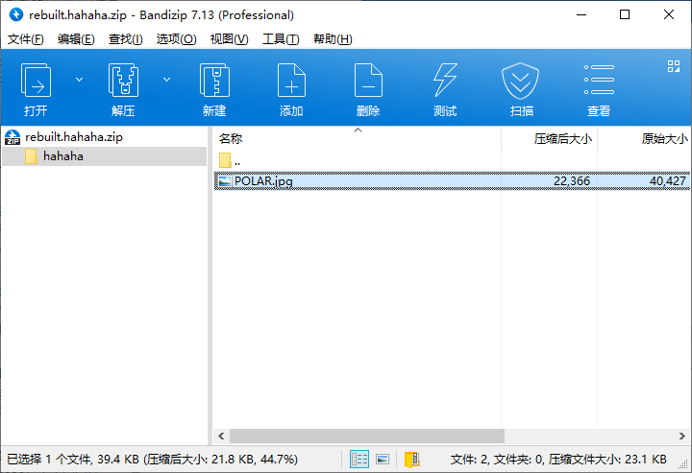Open the 工具(T) menu
This screenshot has height=473, width=692.
[281, 39]
